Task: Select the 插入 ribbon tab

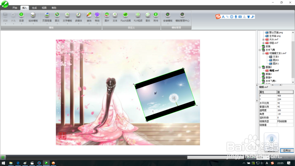Action: (24, 8)
